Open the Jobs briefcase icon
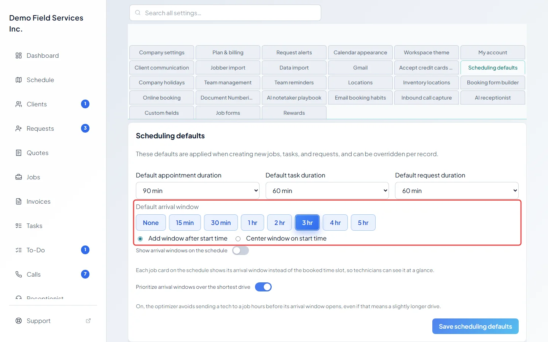 click(x=19, y=177)
